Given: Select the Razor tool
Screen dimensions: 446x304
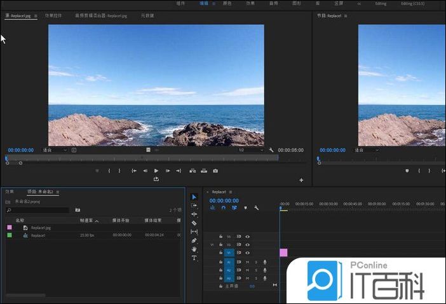Looking at the screenshot, I should tap(194, 223).
